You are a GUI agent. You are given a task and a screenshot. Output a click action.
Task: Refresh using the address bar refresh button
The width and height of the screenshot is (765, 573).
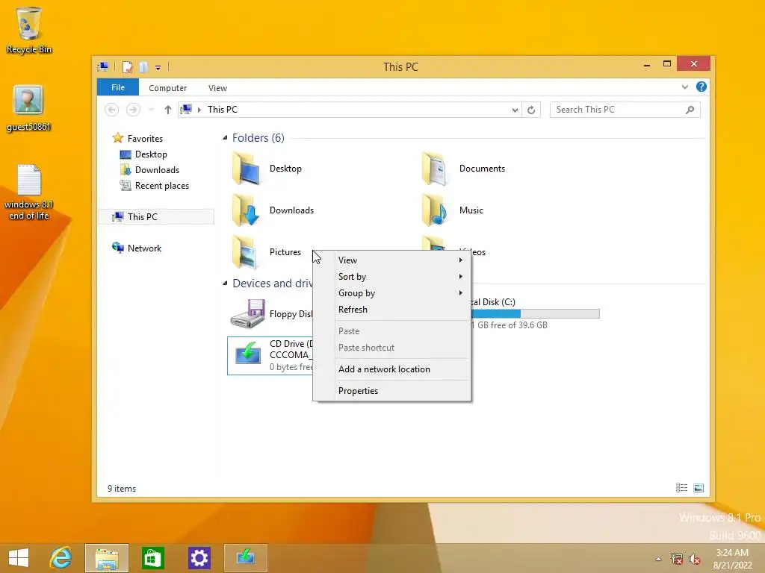click(531, 110)
